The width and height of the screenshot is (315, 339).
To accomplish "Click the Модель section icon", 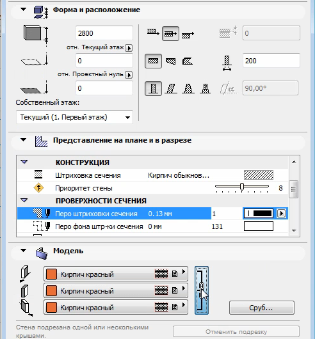I will tap(42, 253).
